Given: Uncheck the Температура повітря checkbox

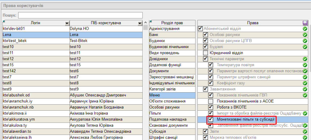Looking at the screenshot, I should pyautogui.click(x=211, y=65).
